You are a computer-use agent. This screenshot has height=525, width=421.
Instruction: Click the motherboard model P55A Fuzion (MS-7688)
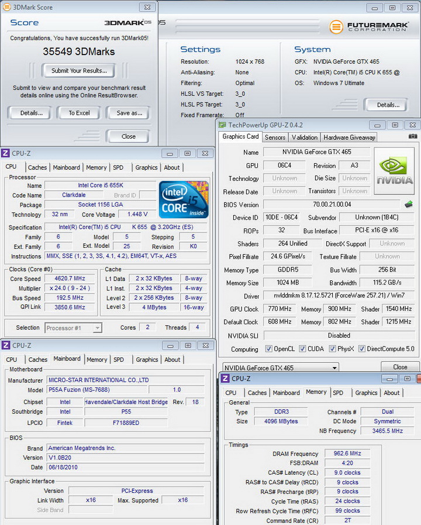(x=97, y=390)
